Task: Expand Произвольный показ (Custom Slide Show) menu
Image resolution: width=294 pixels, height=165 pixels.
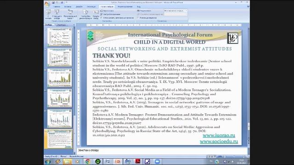Action: (70, 14)
